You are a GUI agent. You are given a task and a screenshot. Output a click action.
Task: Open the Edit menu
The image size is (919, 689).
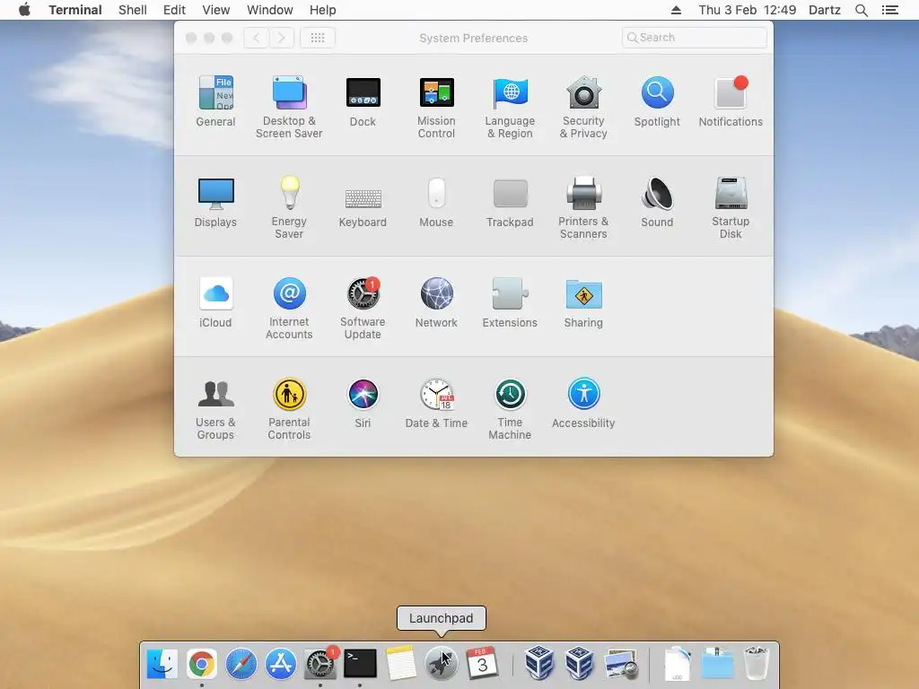[174, 10]
